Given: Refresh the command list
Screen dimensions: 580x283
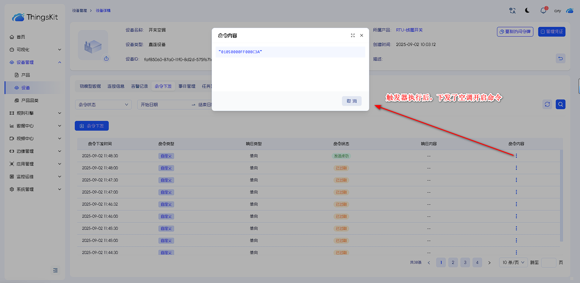Looking at the screenshot, I should point(547,104).
